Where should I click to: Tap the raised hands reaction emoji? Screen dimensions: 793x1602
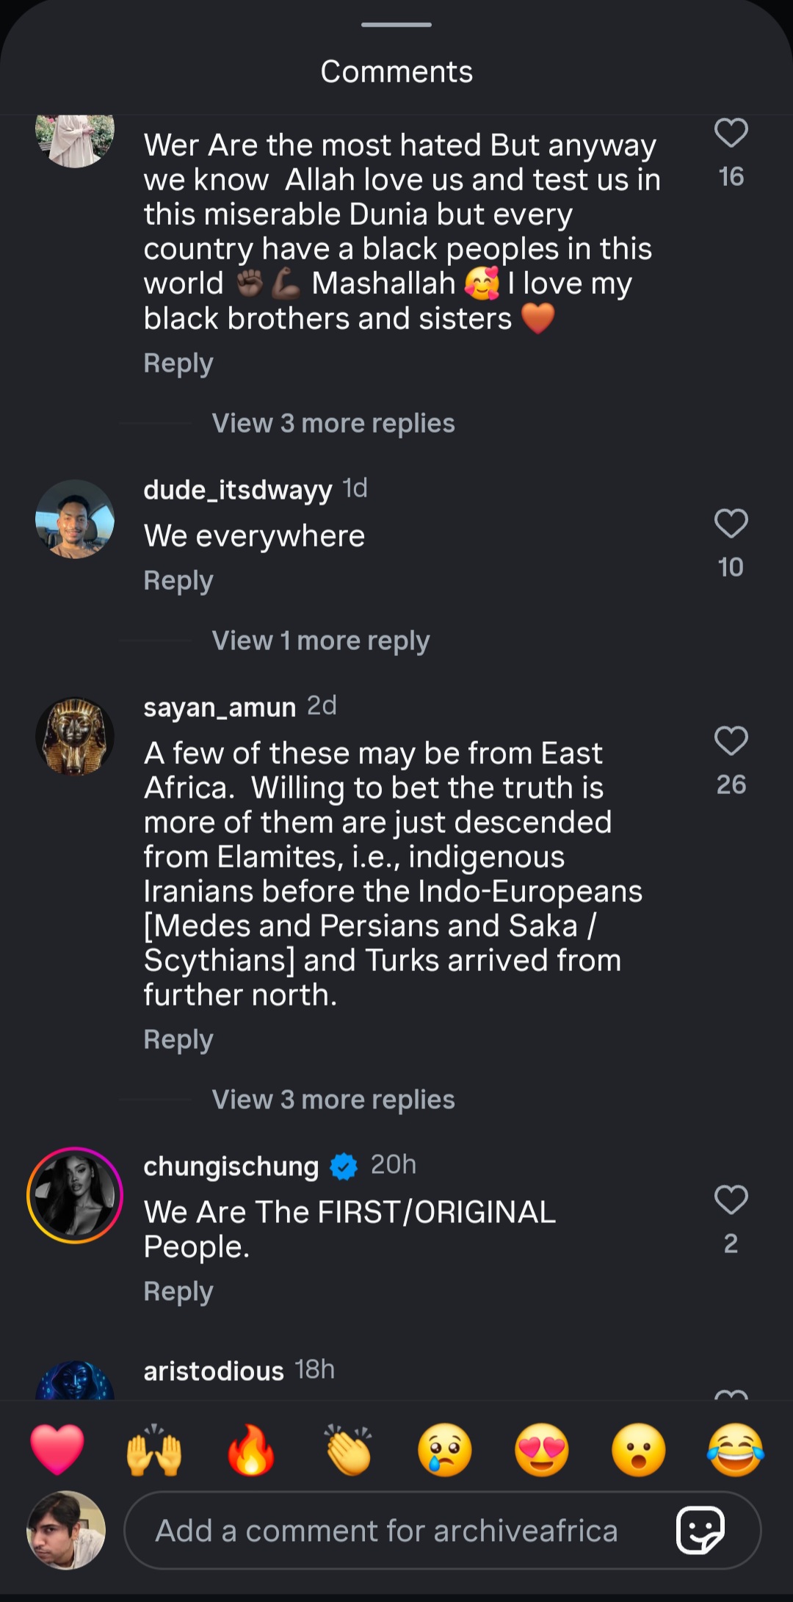coord(154,1449)
